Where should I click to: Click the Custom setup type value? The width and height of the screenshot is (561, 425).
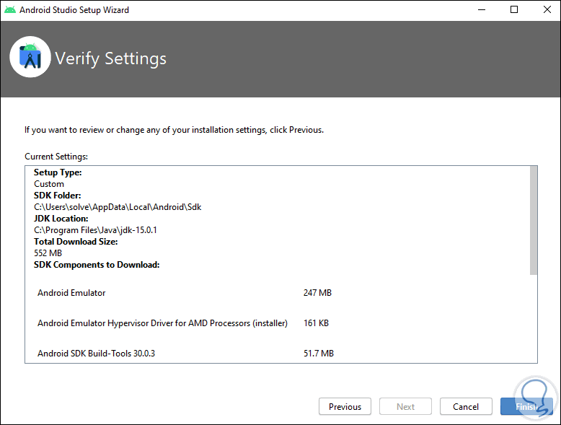pos(49,184)
